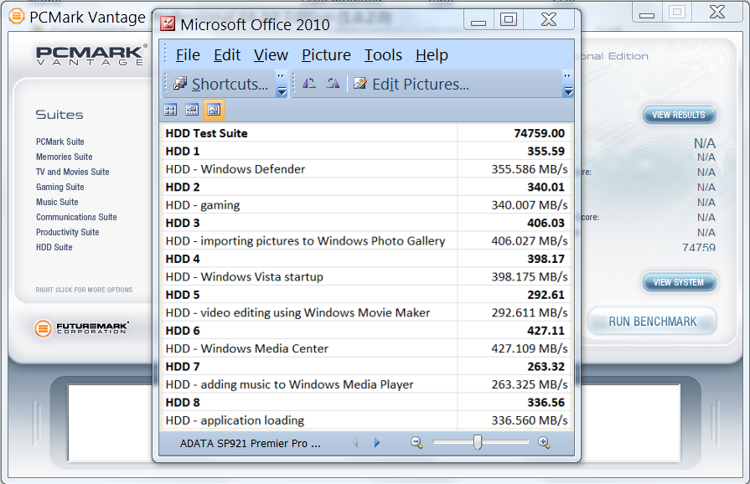The width and height of the screenshot is (750, 484).
Task: Go to previous picture with left arrow
Action: pyautogui.click(x=355, y=443)
